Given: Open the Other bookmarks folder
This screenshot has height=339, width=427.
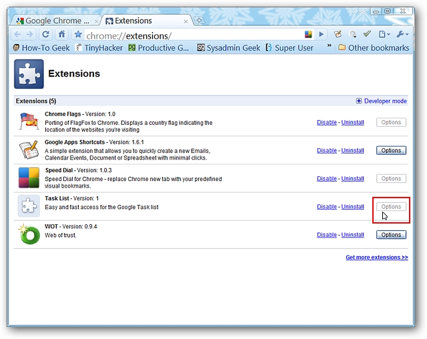Looking at the screenshot, I should click(x=374, y=48).
